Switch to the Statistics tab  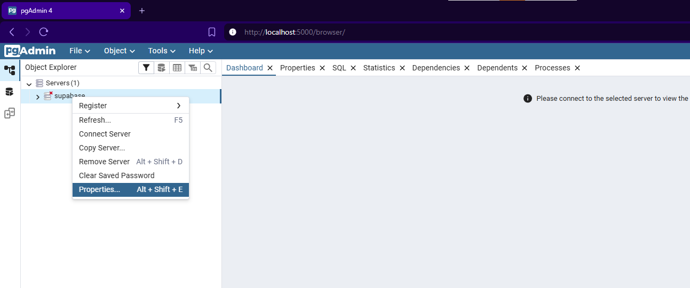click(x=379, y=68)
